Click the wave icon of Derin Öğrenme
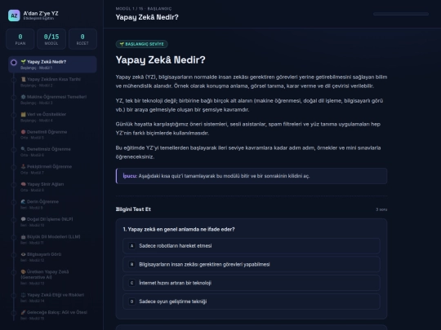This screenshot has height=330, width=441. pyautogui.click(x=24, y=201)
